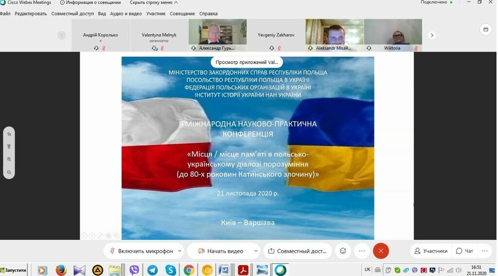This screenshot has height=276, width=498.
Task: Click the zoom out magnifier icon
Action: pos(9,172)
